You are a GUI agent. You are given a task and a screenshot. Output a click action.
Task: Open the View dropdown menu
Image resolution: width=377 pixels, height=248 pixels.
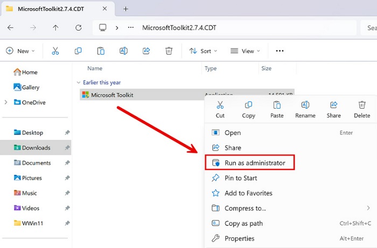(245, 51)
